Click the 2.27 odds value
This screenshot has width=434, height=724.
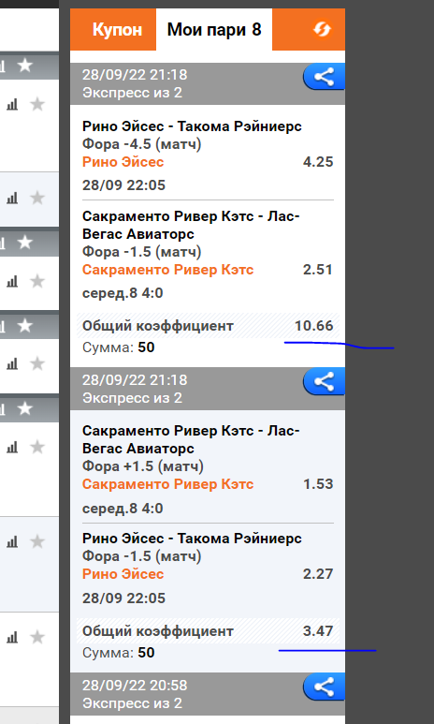318,574
